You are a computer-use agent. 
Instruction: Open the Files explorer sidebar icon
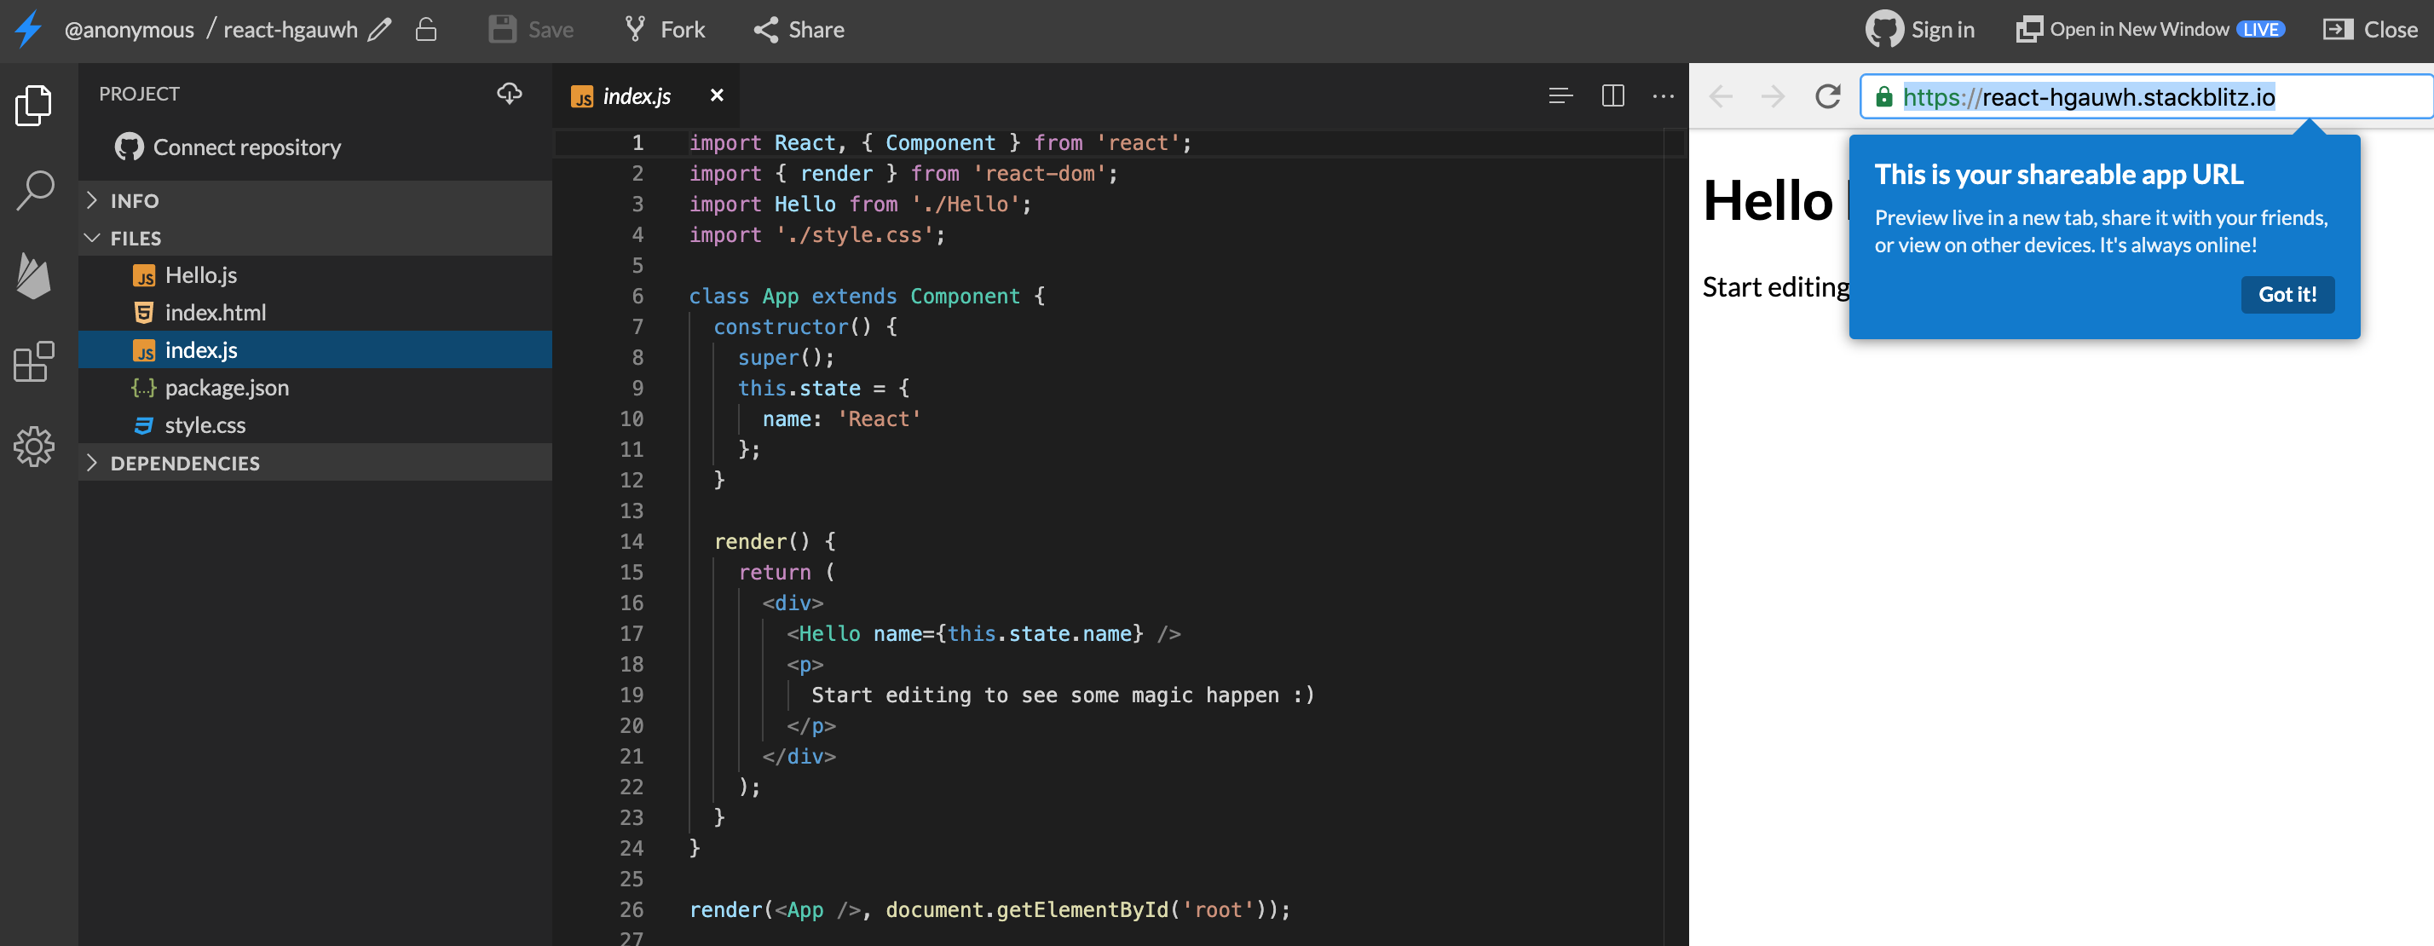pos(34,105)
